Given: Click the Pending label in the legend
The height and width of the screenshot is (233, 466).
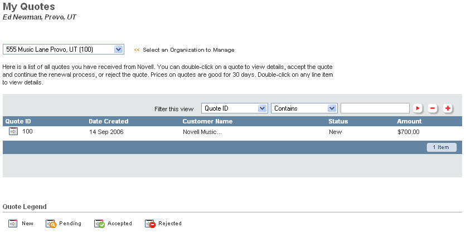Looking at the screenshot, I should [70, 224].
